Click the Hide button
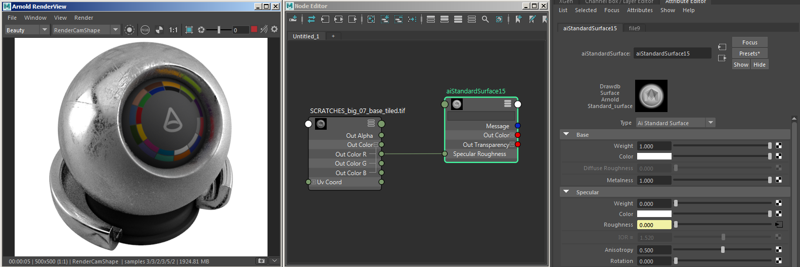Screen dimensions: 800x267 pos(760,65)
